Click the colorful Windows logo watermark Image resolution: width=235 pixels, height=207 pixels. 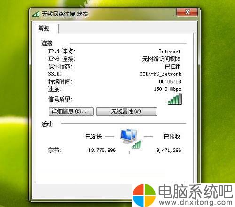[x=144, y=195]
